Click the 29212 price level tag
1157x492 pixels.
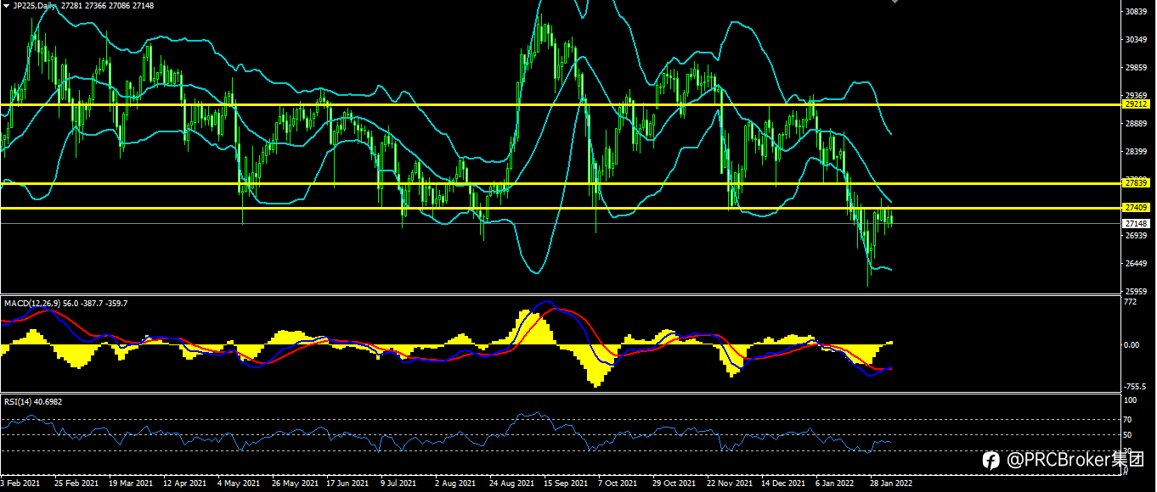[x=1136, y=103]
